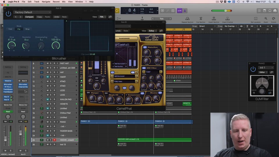The height and width of the screenshot is (157, 279).
Task: Adjust the Bitcrusher Resolution knob
Action: pos(26,46)
